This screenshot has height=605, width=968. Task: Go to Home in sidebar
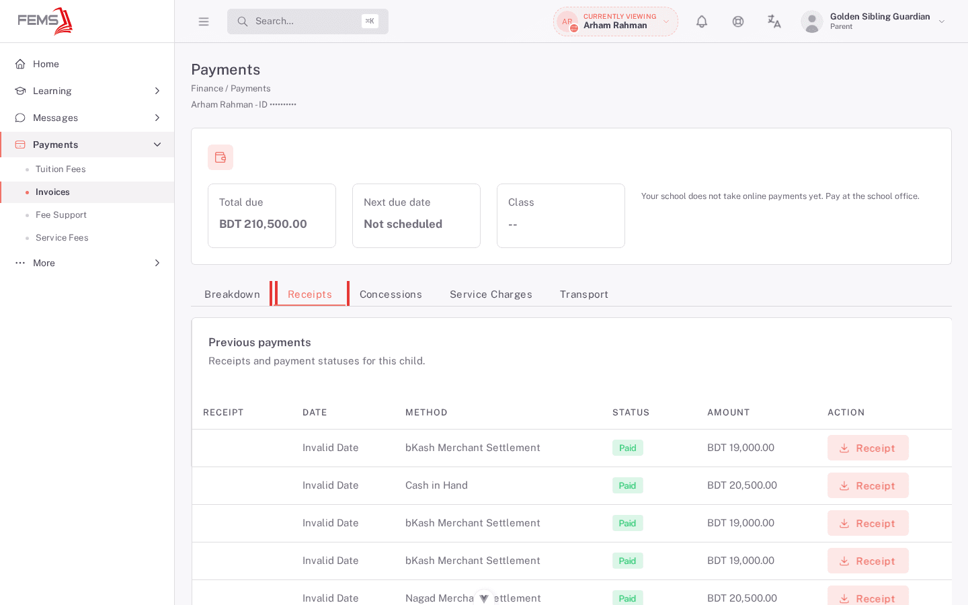point(87,64)
